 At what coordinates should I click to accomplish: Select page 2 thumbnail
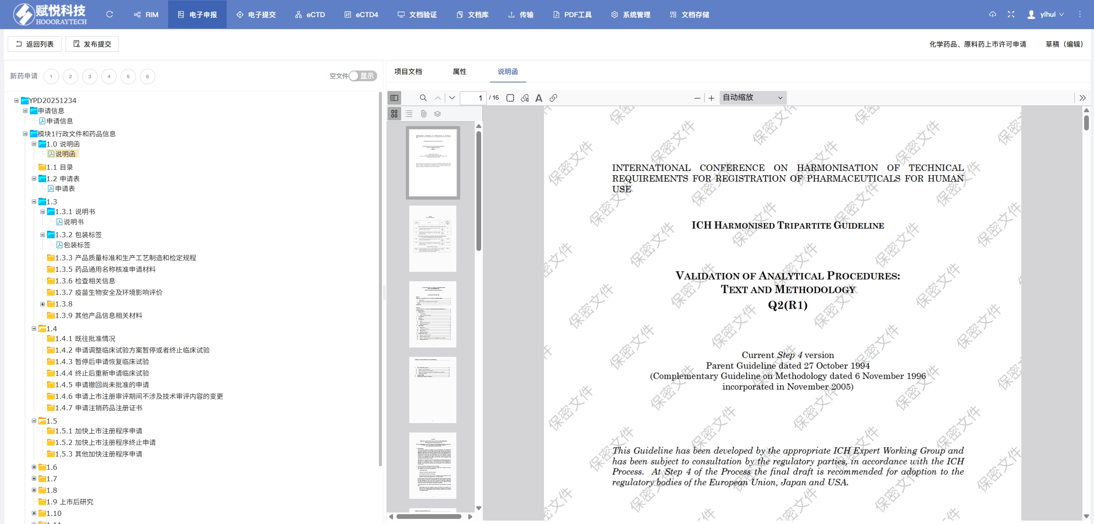click(432, 238)
